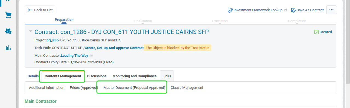The width and height of the screenshot is (350, 108).
Task: Select Master Document (Proposal Approved) sub-tab
Action: (x=134, y=88)
